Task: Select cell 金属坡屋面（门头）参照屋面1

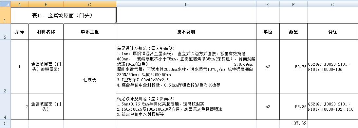Action: point(46,67)
